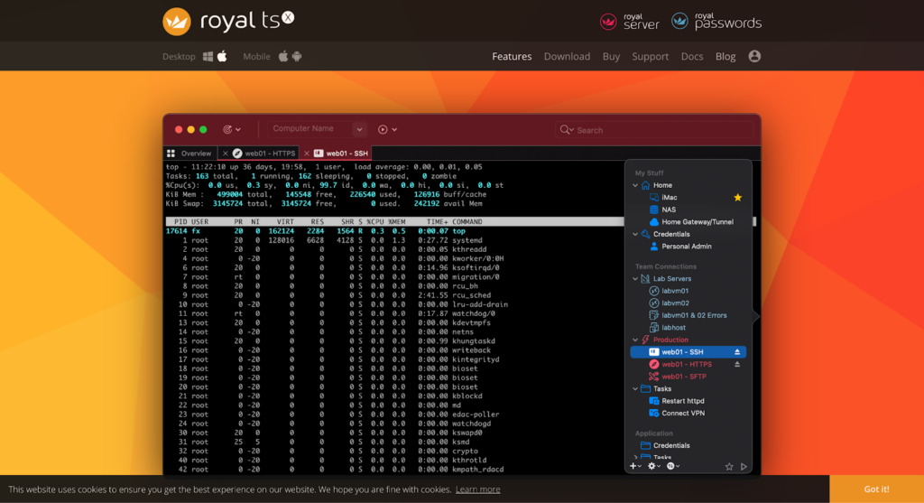924x503 pixels.
Task: Click the Royal TS crown logo
Action: pyautogui.click(x=177, y=21)
